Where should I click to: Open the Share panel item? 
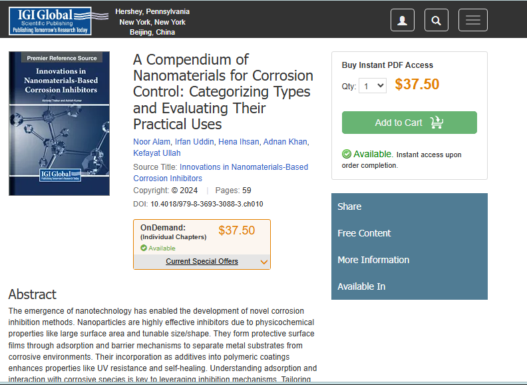tap(349, 206)
